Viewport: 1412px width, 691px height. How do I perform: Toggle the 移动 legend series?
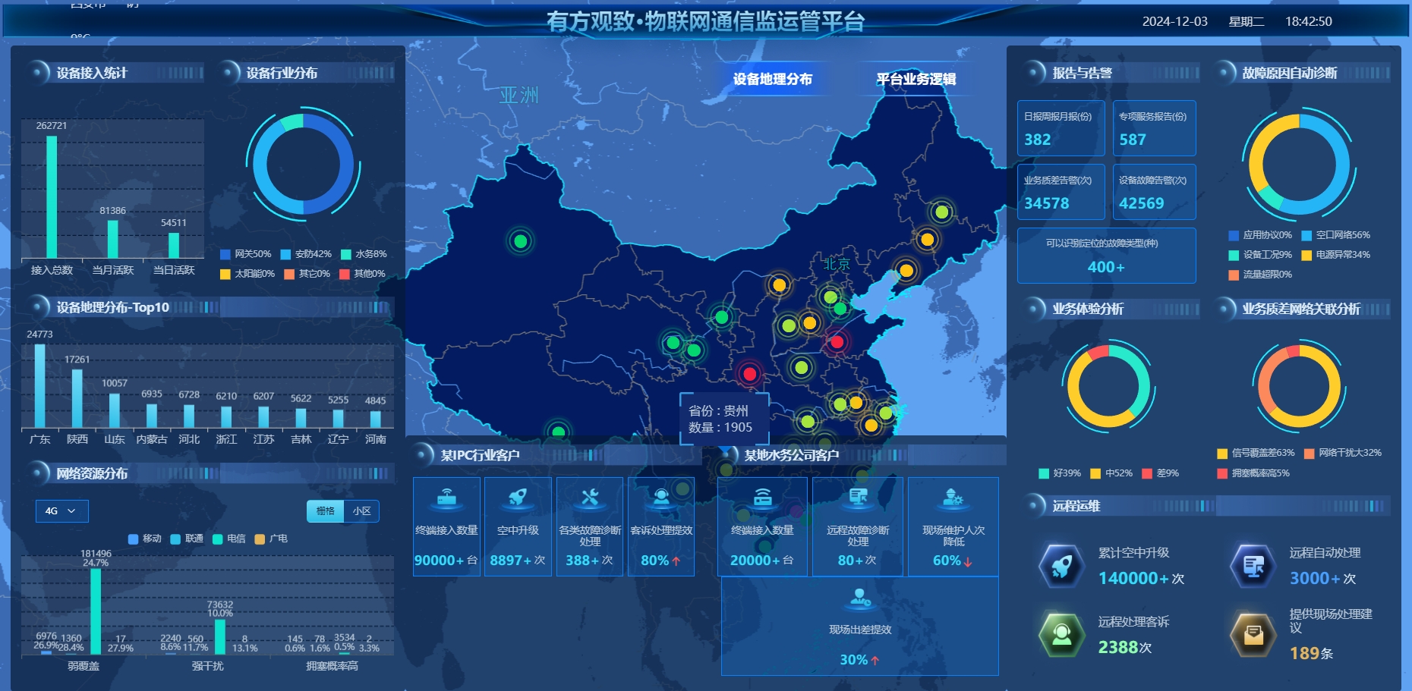pyautogui.click(x=145, y=539)
